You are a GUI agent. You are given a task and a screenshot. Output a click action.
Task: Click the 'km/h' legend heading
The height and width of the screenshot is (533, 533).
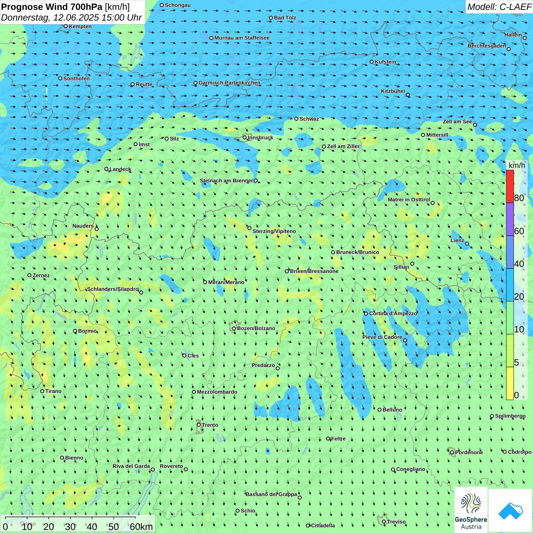point(517,165)
